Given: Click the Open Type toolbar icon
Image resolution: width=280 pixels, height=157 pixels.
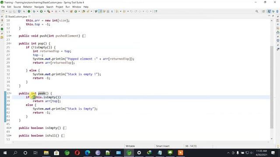Looking at the screenshot, I should point(84,11).
